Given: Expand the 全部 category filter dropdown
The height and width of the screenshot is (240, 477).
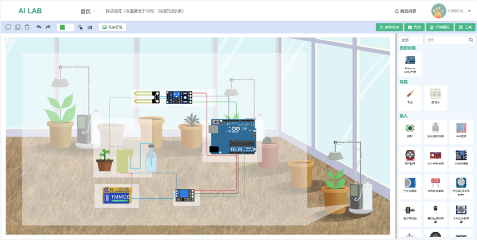Looking at the screenshot, I should (411, 40).
